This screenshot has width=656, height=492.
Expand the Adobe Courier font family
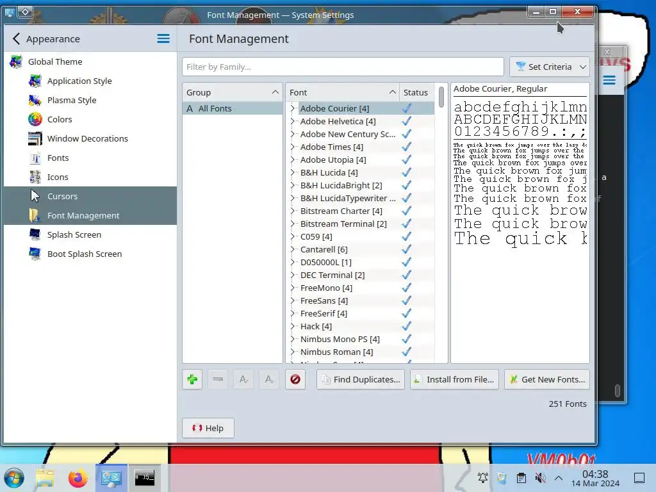tap(293, 108)
